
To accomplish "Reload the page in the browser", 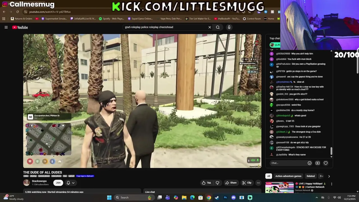I will [x=17, y=12].
